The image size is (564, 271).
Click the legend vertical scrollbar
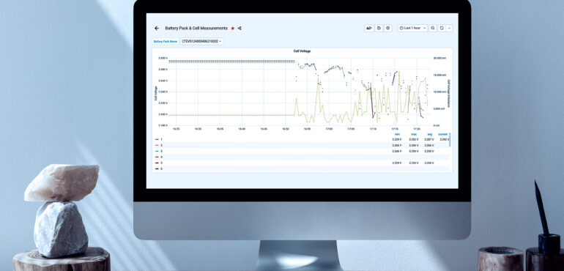(450, 140)
